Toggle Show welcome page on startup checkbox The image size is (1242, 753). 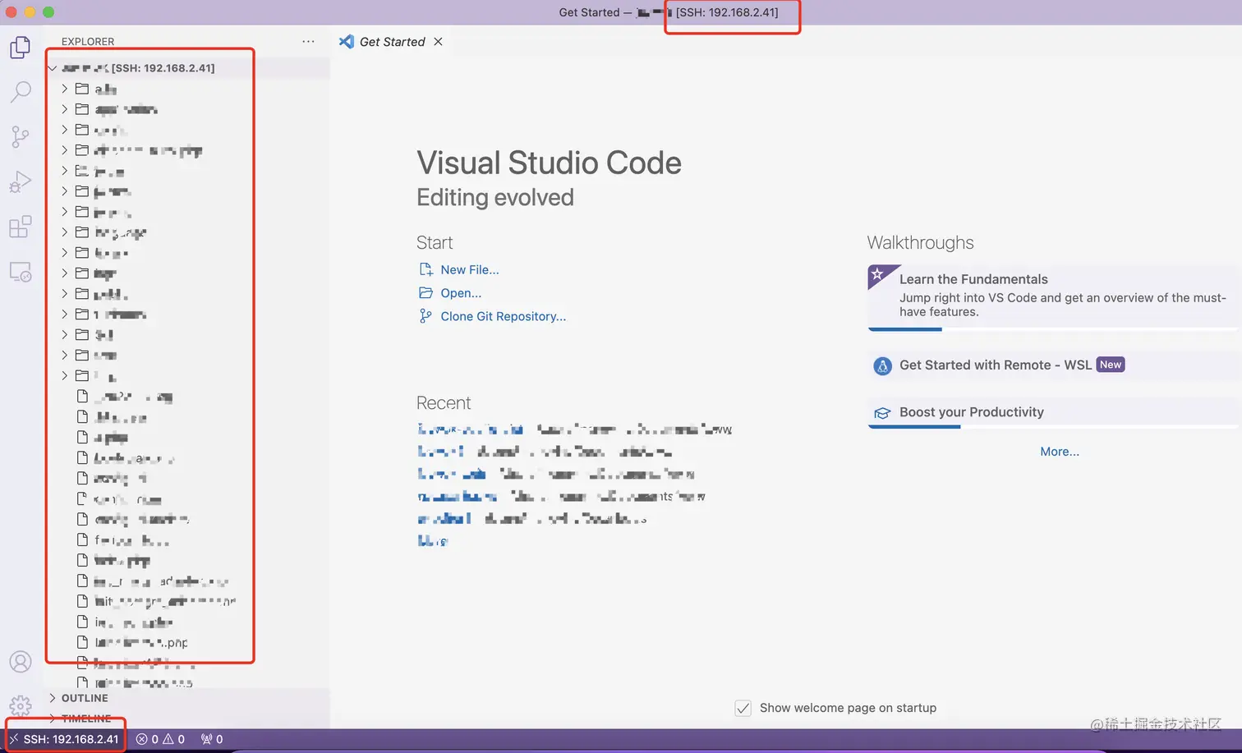coord(743,708)
